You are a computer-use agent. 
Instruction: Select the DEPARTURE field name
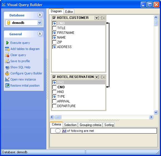[x=66, y=106]
